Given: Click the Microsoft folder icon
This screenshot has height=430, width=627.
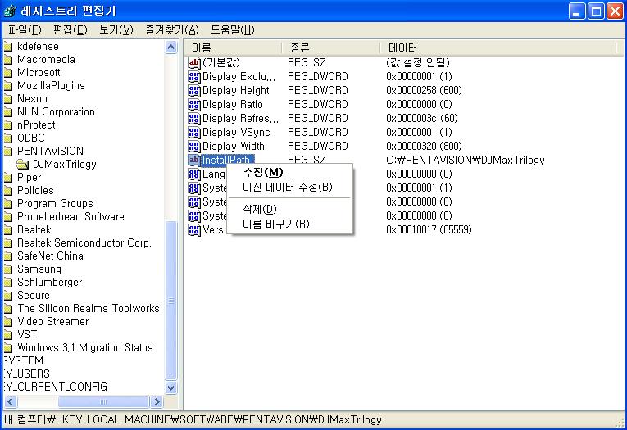Looking at the screenshot, I should (x=8, y=73).
